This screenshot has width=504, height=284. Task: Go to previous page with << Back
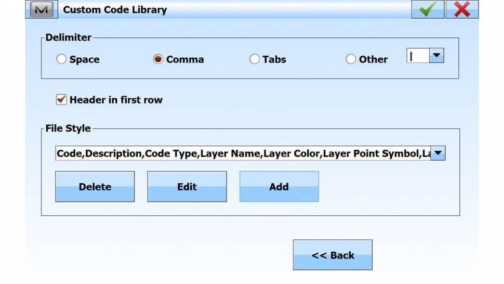[x=333, y=255]
